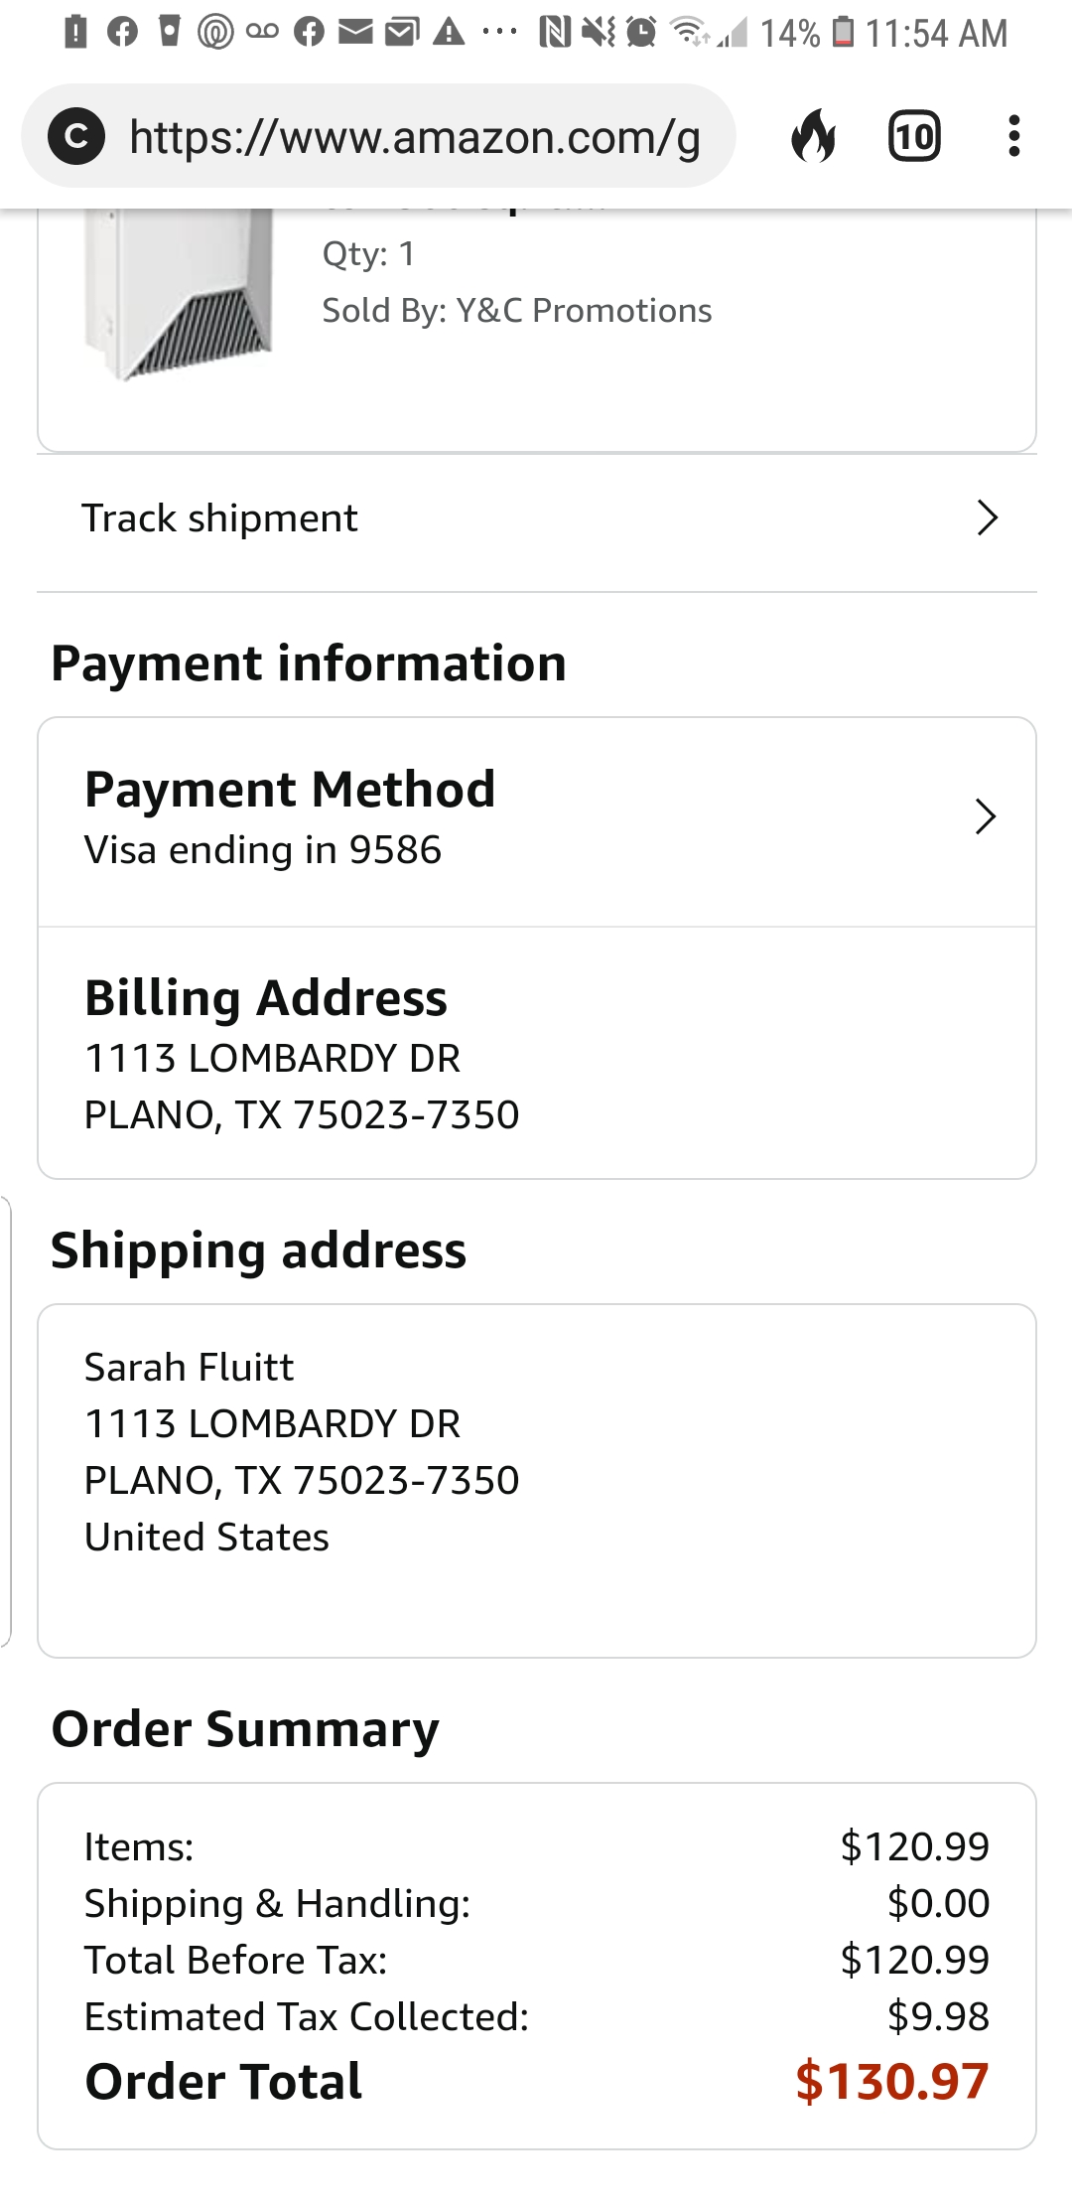Expand the Track shipment chevron arrow
The image size is (1072, 2205).
click(987, 518)
